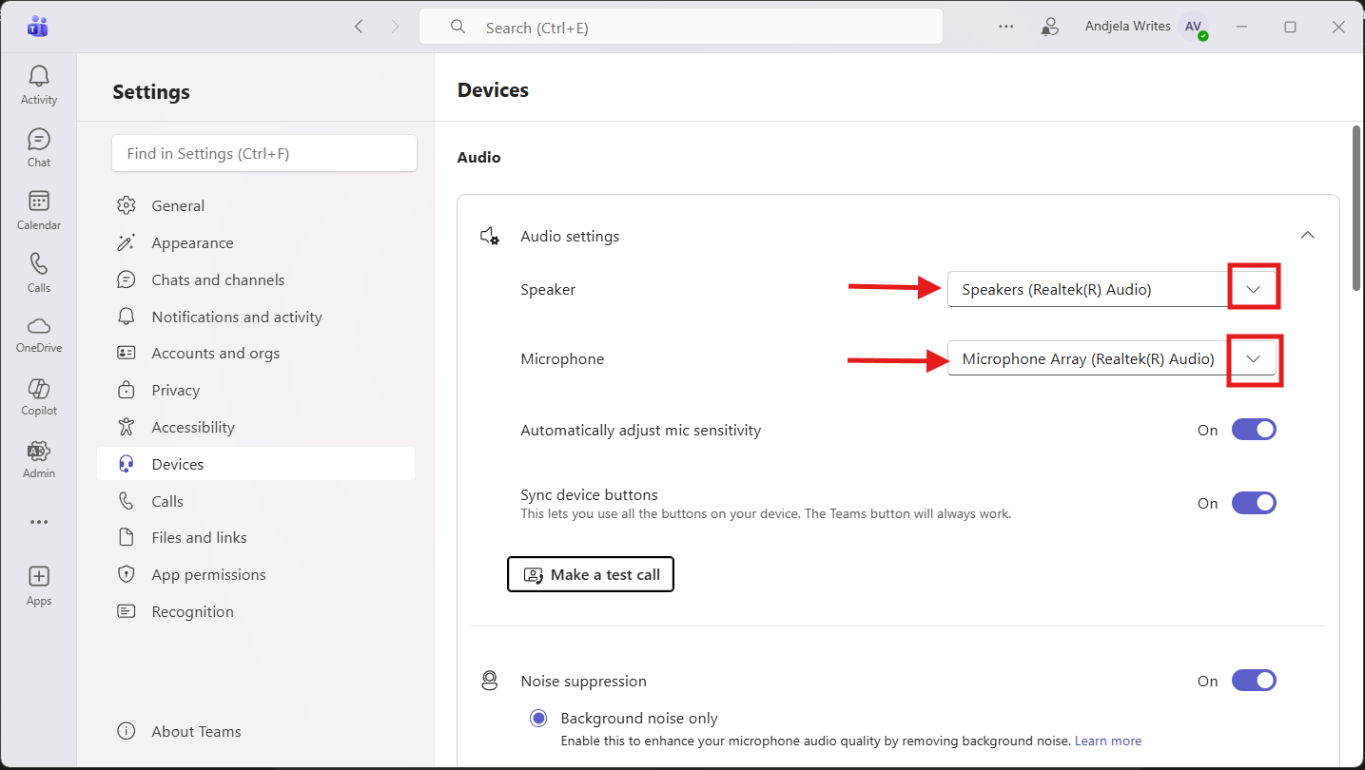Go to the Calendar app icon
Image resolution: width=1365 pixels, height=770 pixels.
[39, 210]
